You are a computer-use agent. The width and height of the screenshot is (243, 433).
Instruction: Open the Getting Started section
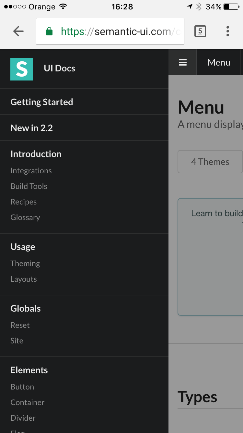[x=42, y=102]
